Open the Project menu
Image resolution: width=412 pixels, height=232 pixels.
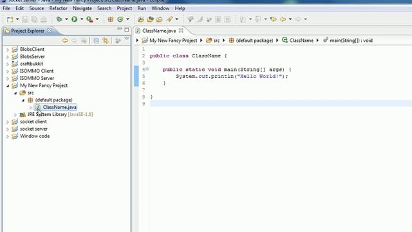coord(124,8)
